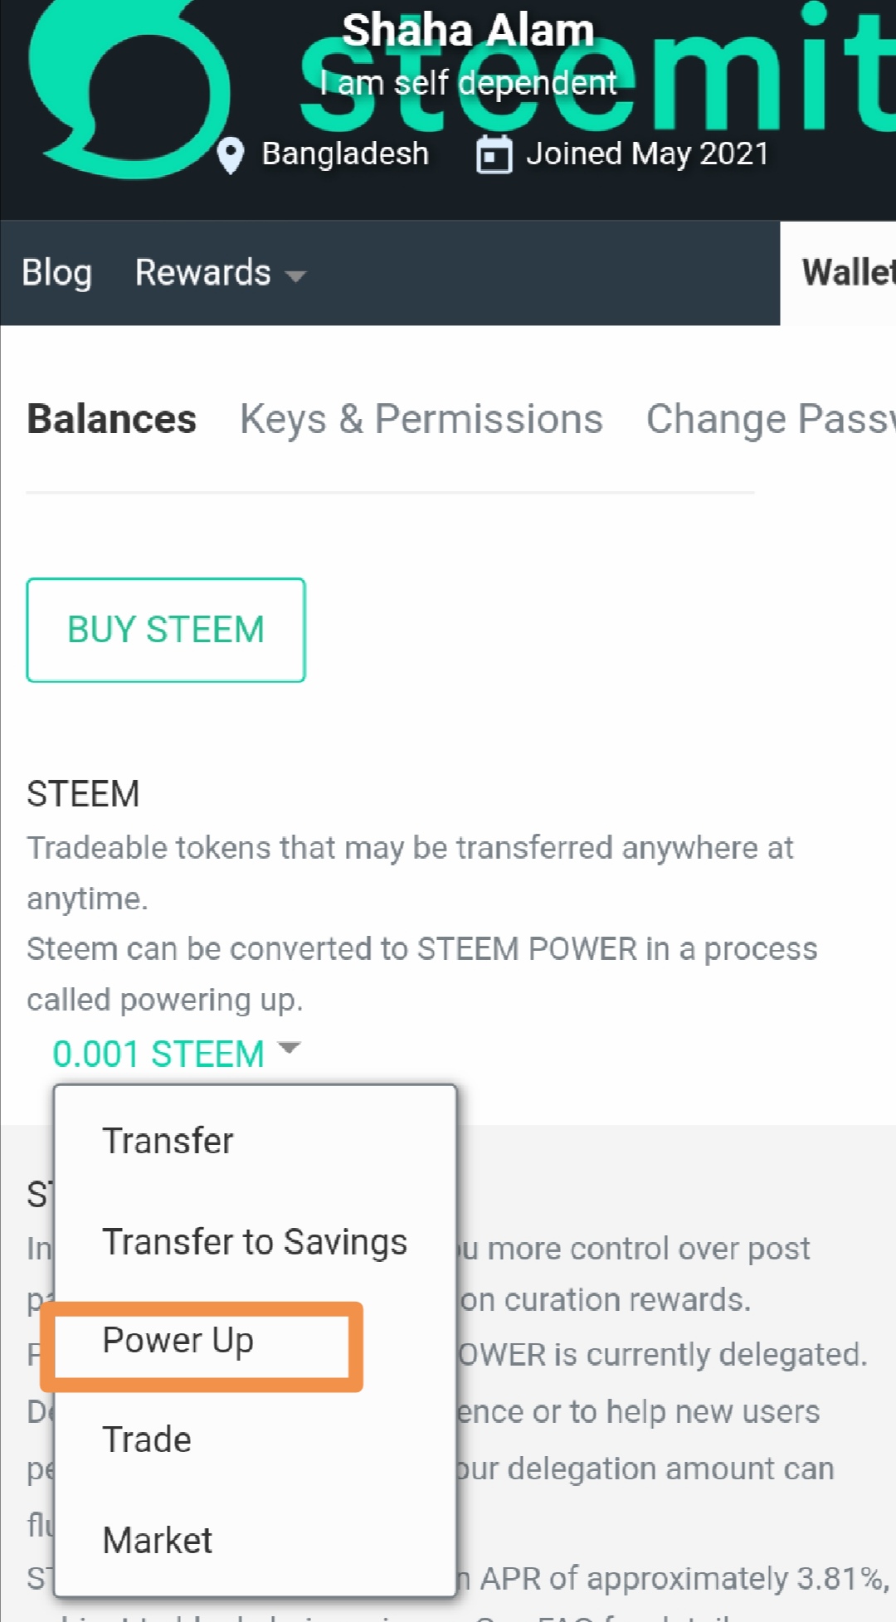The image size is (896, 1622).
Task: Click the calendar icon beside Joined date
Action: click(x=494, y=155)
